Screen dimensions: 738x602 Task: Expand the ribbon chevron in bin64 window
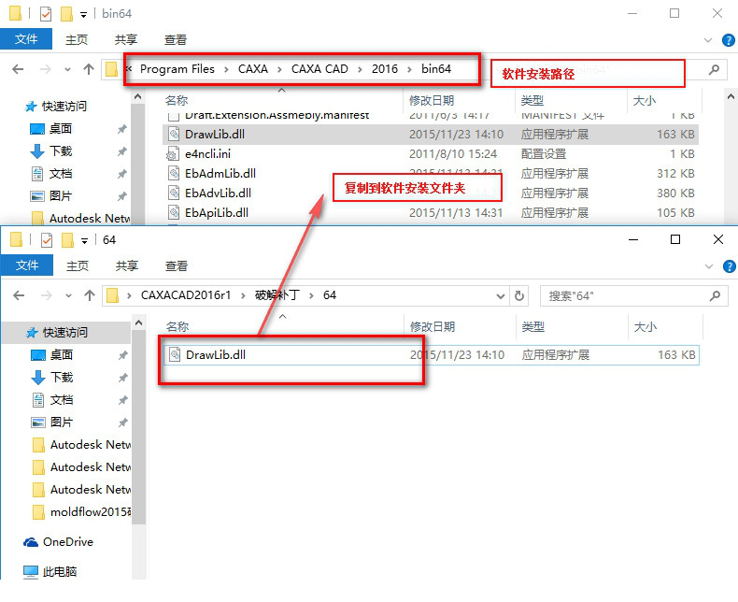708,40
